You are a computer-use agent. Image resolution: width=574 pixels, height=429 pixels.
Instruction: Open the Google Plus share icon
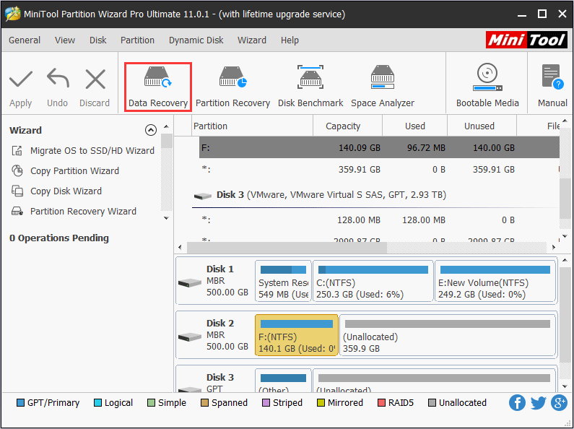click(560, 403)
